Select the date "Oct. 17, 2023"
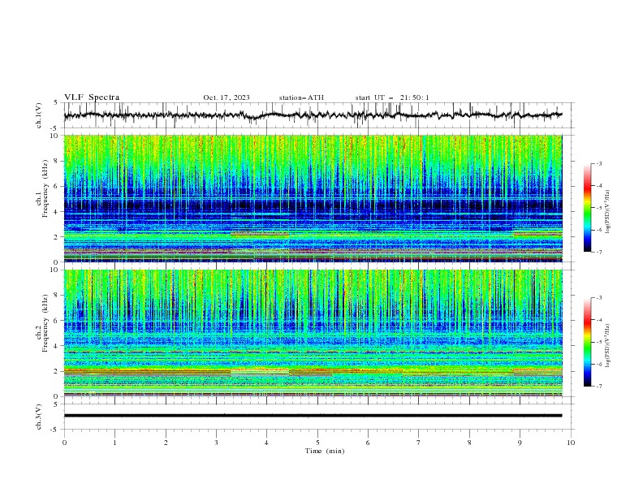 click(227, 97)
